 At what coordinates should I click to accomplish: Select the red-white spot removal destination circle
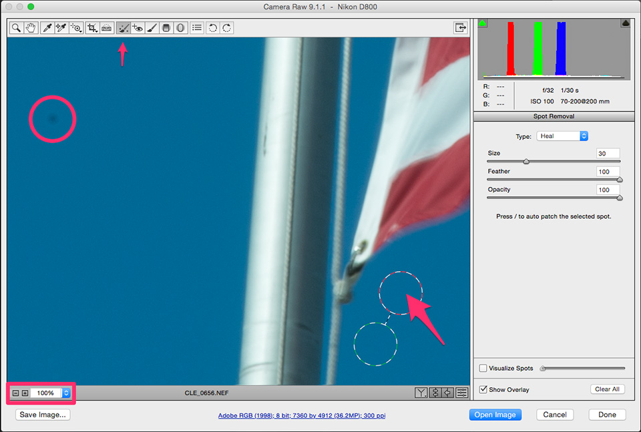(401, 292)
